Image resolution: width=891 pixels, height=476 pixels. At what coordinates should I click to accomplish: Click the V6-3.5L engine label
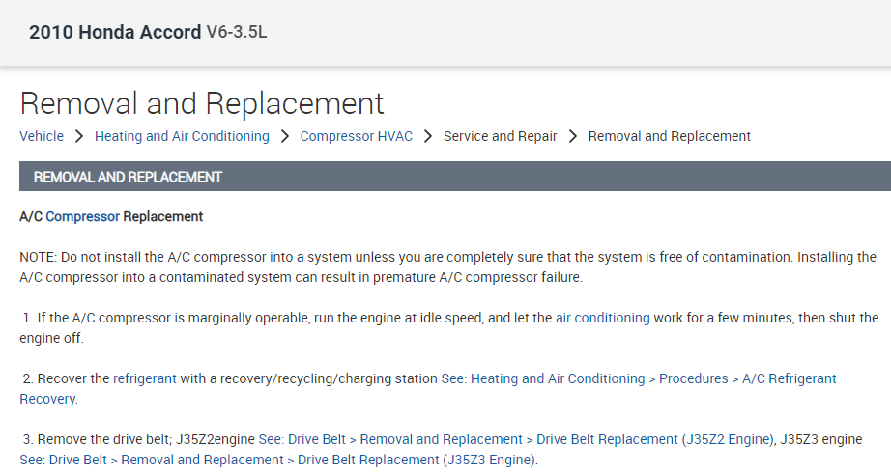pyautogui.click(x=237, y=32)
